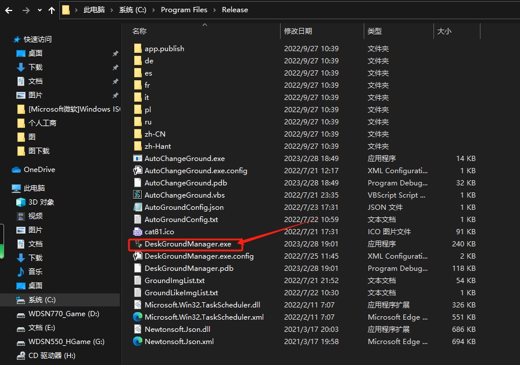
Task: Select Newtonsoft.Json.dll file
Action: click(x=177, y=330)
